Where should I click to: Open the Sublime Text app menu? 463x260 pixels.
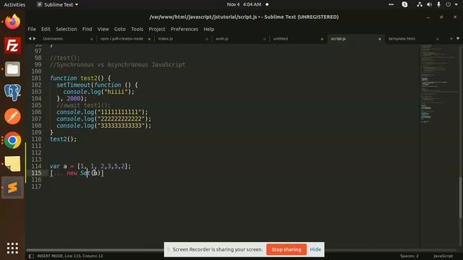58,4
